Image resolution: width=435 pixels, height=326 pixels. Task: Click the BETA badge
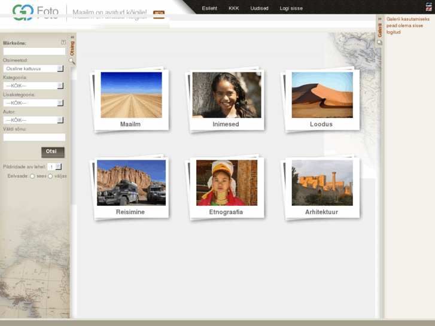159,14
